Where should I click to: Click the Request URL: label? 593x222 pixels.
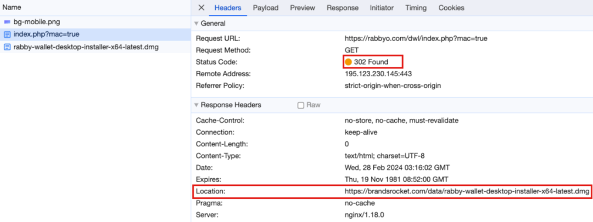coord(218,38)
